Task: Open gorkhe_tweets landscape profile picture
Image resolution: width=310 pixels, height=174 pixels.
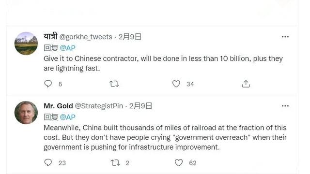Action: pos(26,43)
